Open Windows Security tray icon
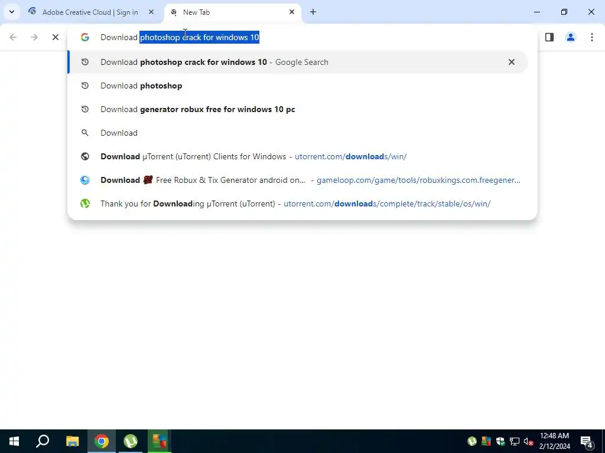The height and width of the screenshot is (453, 605). (x=500, y=441)
